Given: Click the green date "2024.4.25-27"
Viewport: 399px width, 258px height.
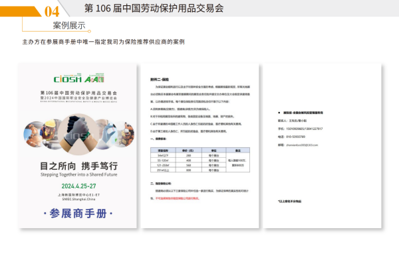Looking at the screenshot, I should [79, 186].
